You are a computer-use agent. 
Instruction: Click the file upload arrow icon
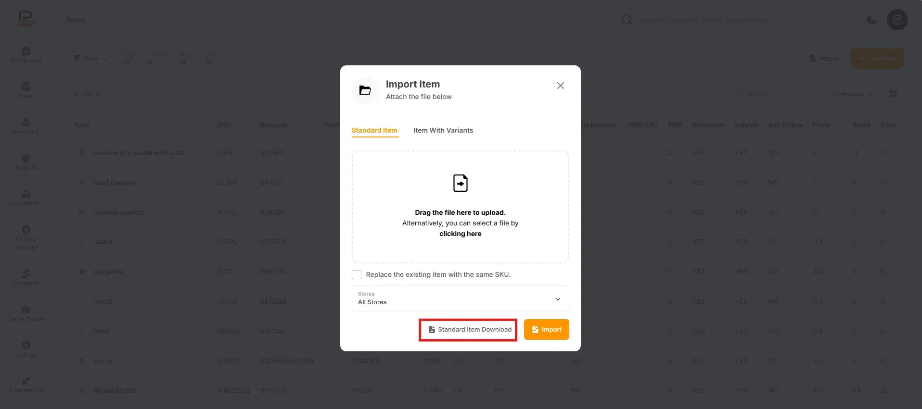(461, 183)
